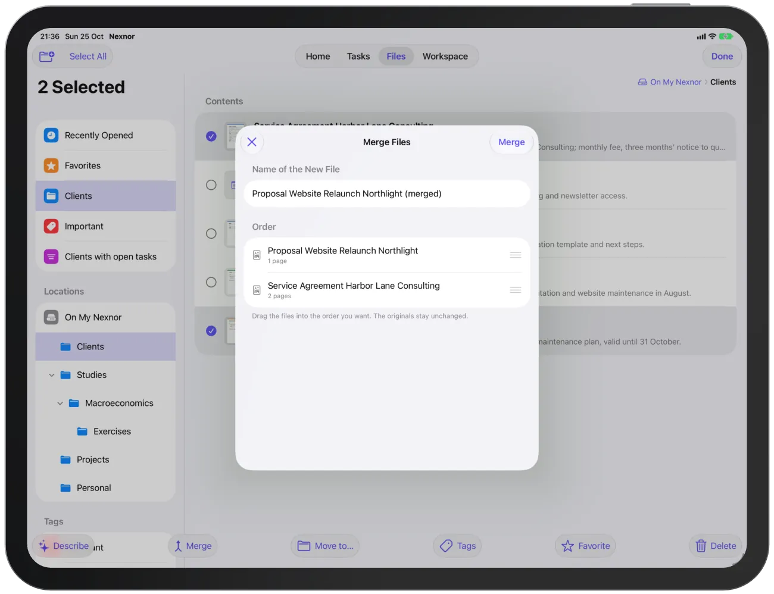The height and width of the screenshot is (594, 774).
Task: Collapse the Macroeconomics folder chevron
Action: 60,404
